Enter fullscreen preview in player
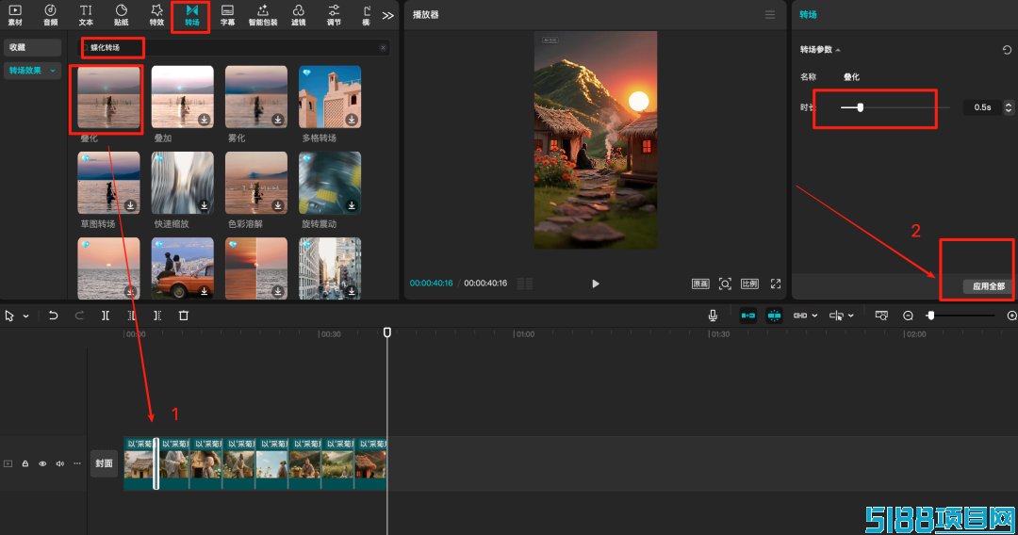Image resolution: width=1018 pixels, height=535 pixels. pos(776,284)
